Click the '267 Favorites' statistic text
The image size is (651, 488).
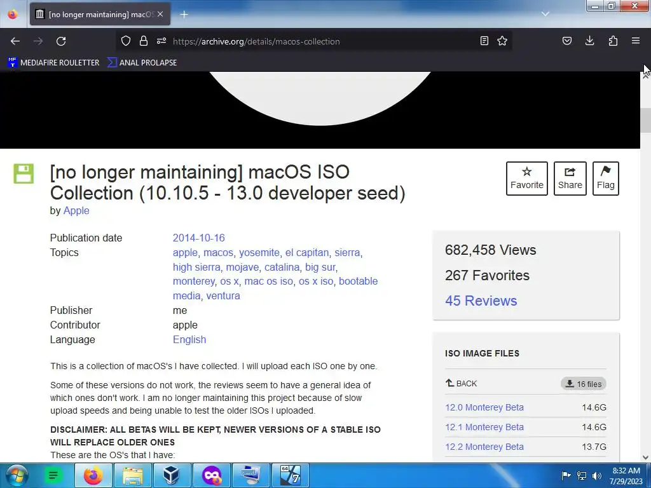click(487, 275)
